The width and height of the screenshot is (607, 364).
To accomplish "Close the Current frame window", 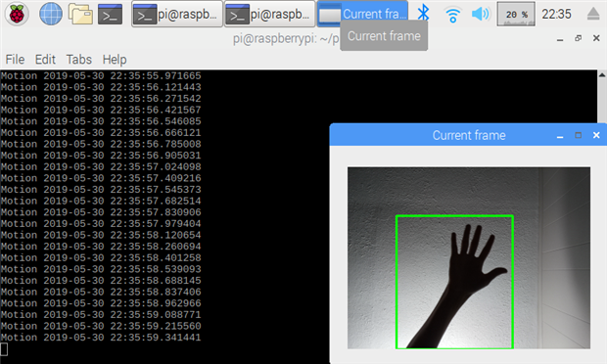I will 596,135.
